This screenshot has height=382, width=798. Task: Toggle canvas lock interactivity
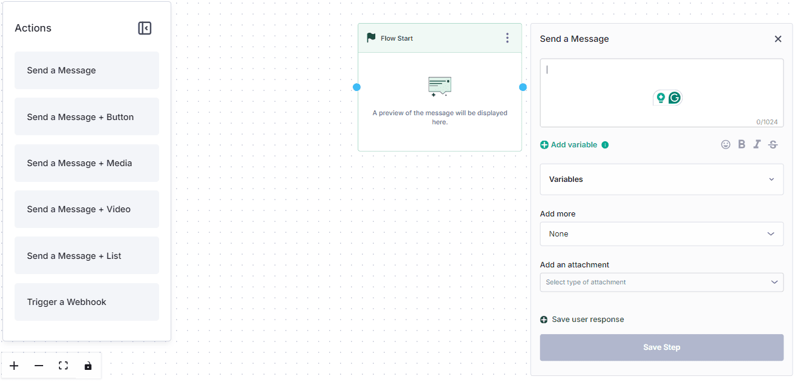[x=88, y=366]
